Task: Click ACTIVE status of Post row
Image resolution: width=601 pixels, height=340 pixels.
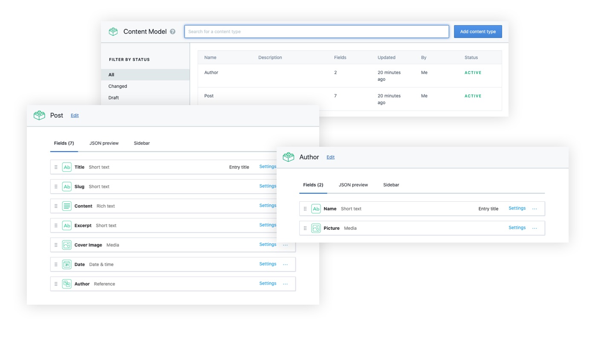Action: click(473, 96)
